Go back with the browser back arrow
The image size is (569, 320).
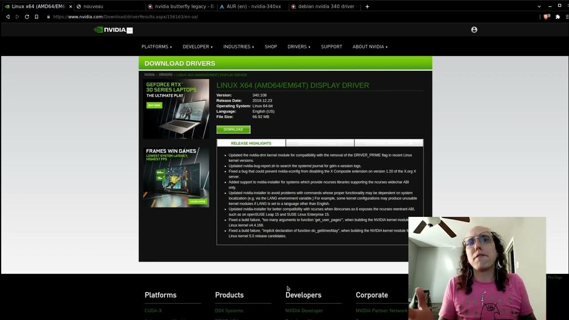pos(8,17)
